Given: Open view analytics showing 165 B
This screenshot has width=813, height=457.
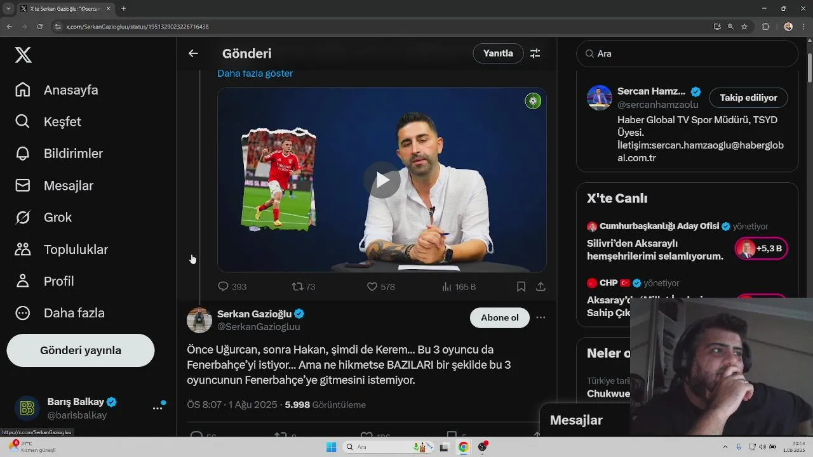Looking at the screenshot, I should click(x=459, y=287).
